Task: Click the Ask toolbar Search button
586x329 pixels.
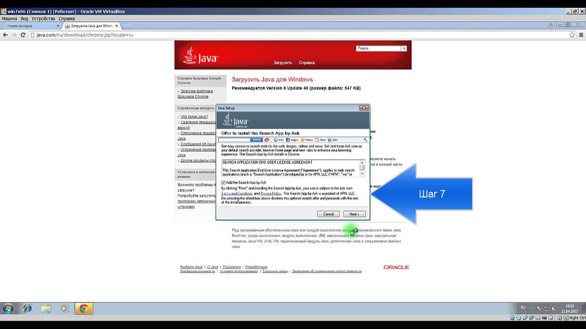Action: coord(256,140)
